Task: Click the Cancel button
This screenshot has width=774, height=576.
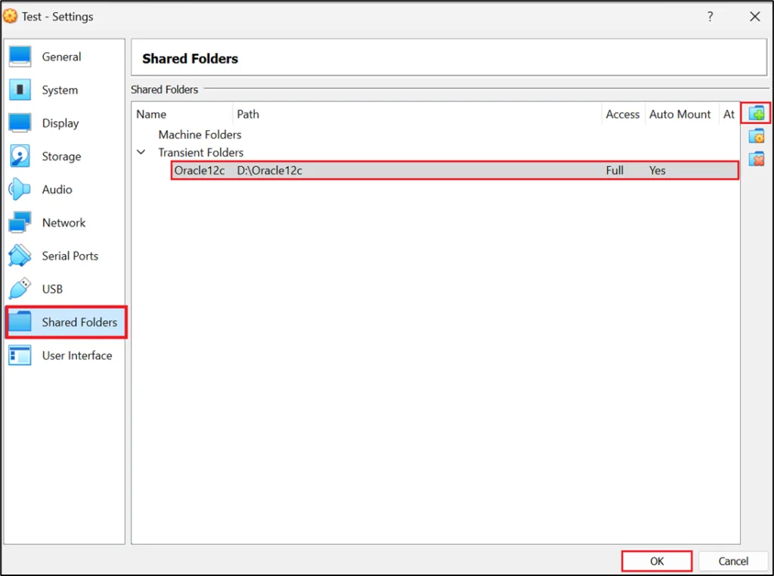Action: click(x=732, y=561)
